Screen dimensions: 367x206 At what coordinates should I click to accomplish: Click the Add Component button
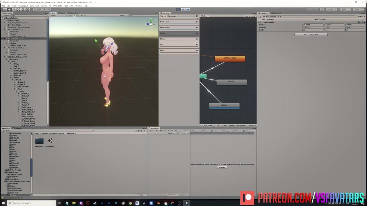311,34
